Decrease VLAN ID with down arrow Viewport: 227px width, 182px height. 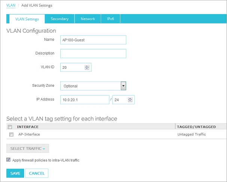tap(87, 69)
